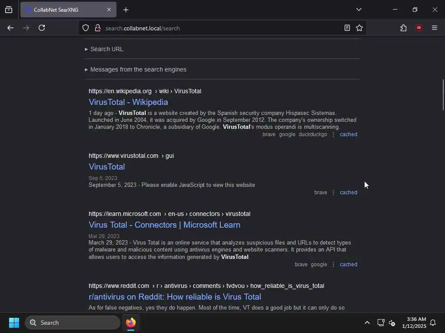Open uBlock Origin extension icon
The height and width of the screenshot is (333, 445).
(x=419, y=28)
